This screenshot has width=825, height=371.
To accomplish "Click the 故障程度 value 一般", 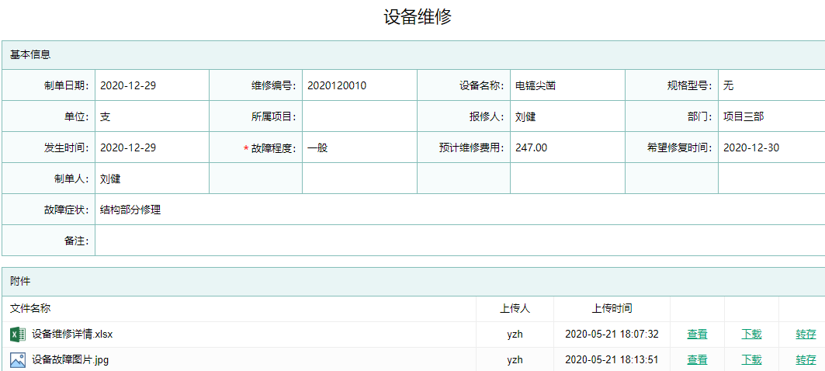I will [x=317, y=148].
